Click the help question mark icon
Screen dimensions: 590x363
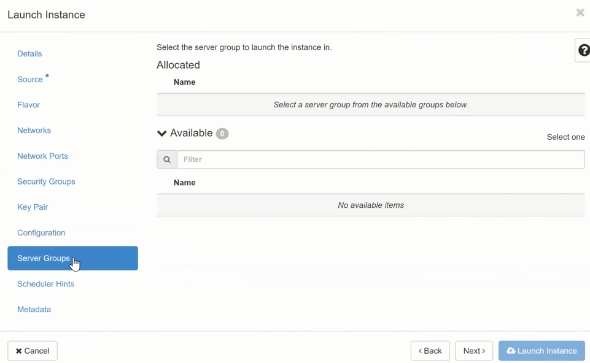[x=583, y=51]
